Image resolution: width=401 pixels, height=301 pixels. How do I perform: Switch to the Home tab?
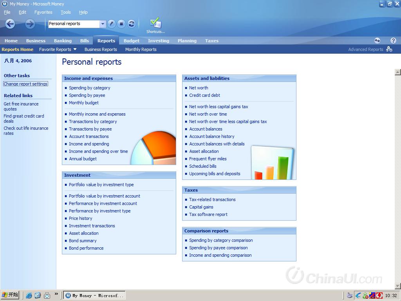point(11,41)
